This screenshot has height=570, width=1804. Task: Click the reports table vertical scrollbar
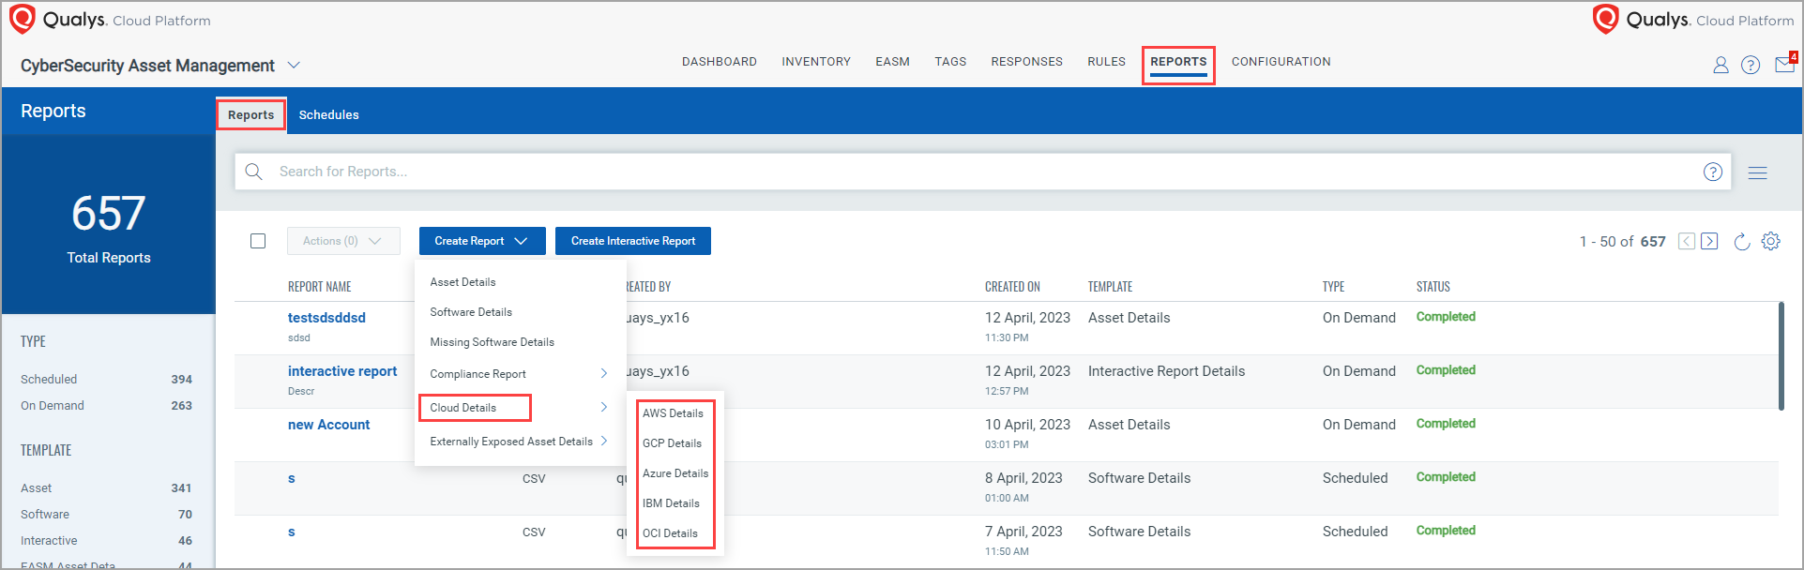point(1781,355)
